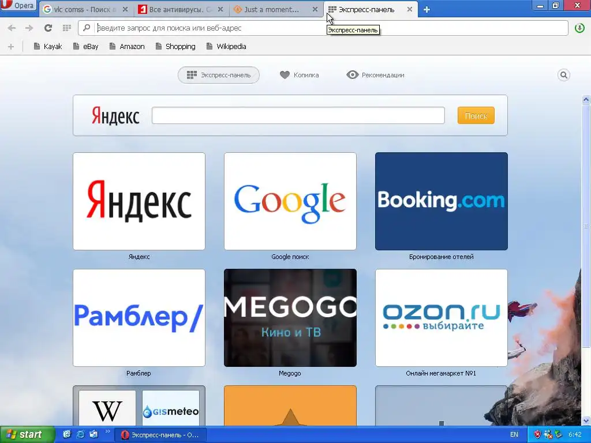Click the first quick launch icon
Screen dimensions: 591x443
[x=67, y=434]
